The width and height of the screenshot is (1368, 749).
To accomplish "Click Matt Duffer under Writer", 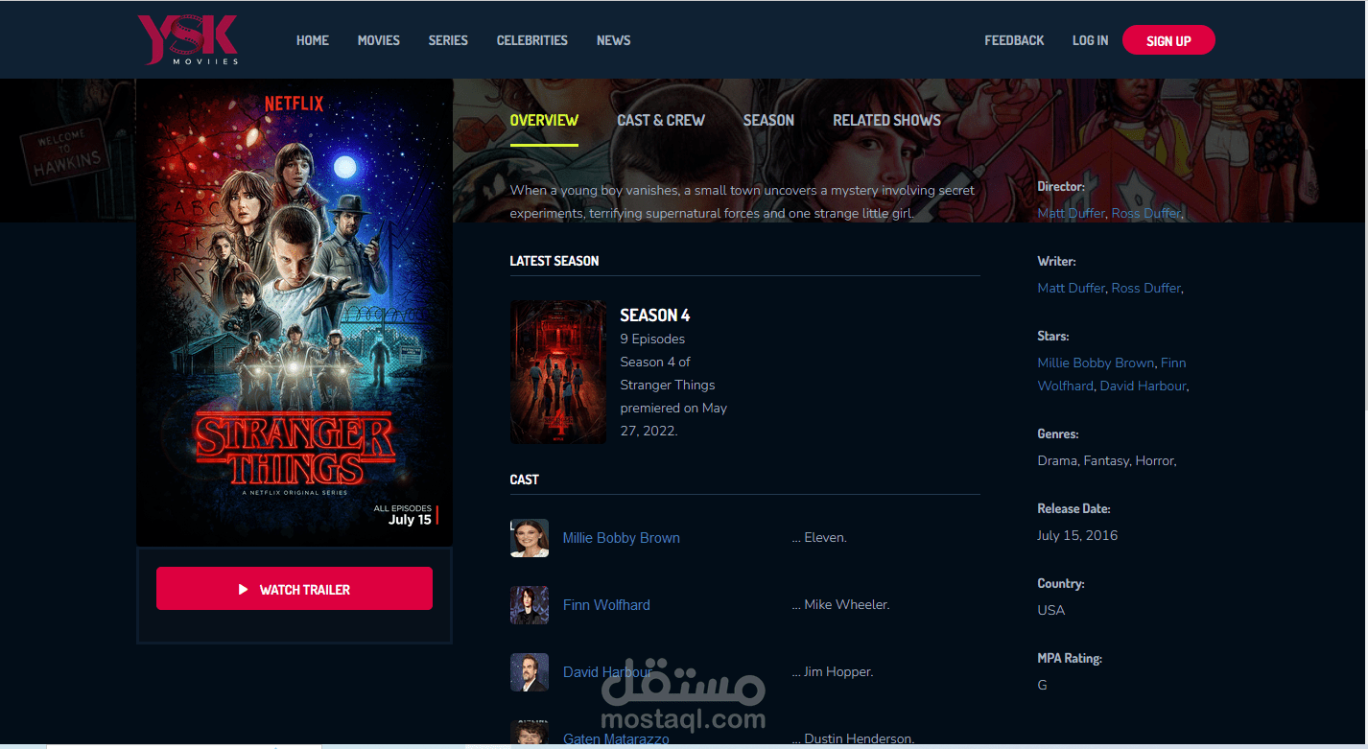I will (1071, 288).
